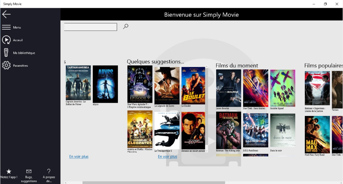
Task: Click the horizontal scrollbar left arrow
Action: pyautogui.click(x=65, y=183)
